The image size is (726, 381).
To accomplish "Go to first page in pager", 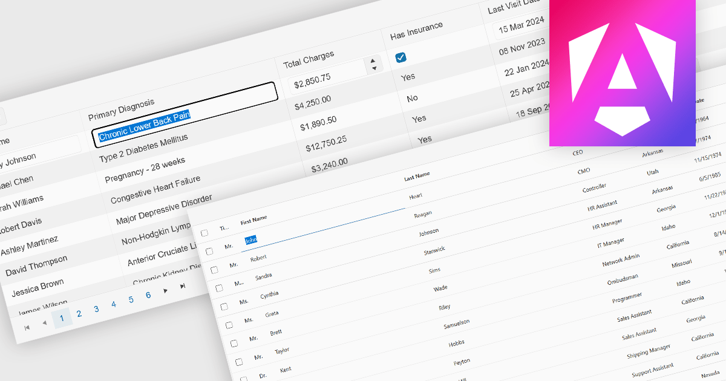I will click(x=27, y=327).
